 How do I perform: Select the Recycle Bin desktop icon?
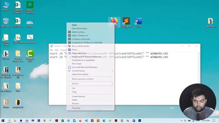point(6,22)
